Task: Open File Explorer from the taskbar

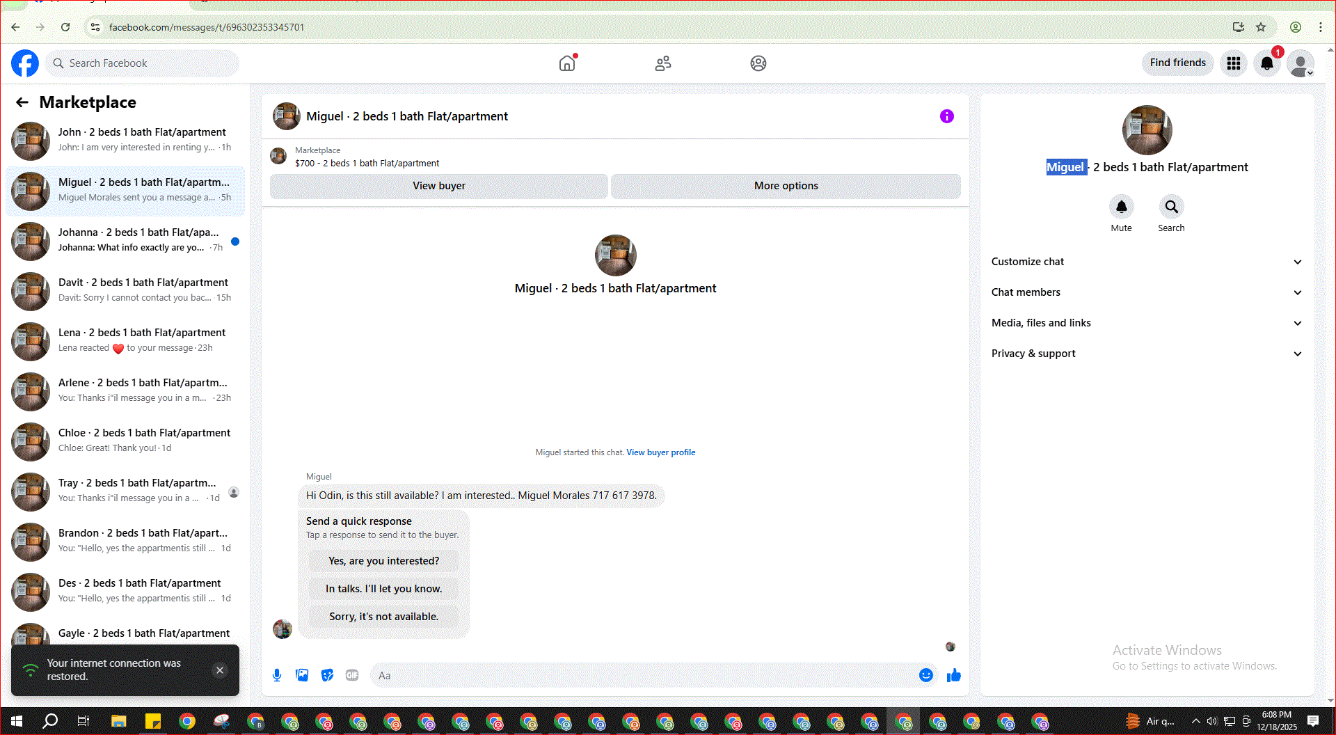Action: pyautogui.click(x=119, y=721)
